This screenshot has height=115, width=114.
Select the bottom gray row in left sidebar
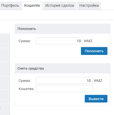coord(5,109)
